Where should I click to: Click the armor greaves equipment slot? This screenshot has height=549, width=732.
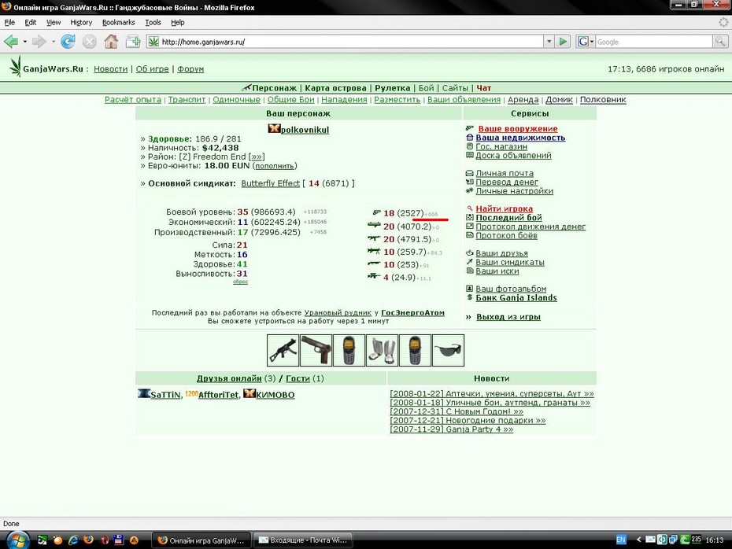pos(383,350)
